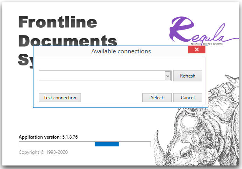Click the Select button
The height and width of the screenshot is (169, 242).
(x=157, y=97)
